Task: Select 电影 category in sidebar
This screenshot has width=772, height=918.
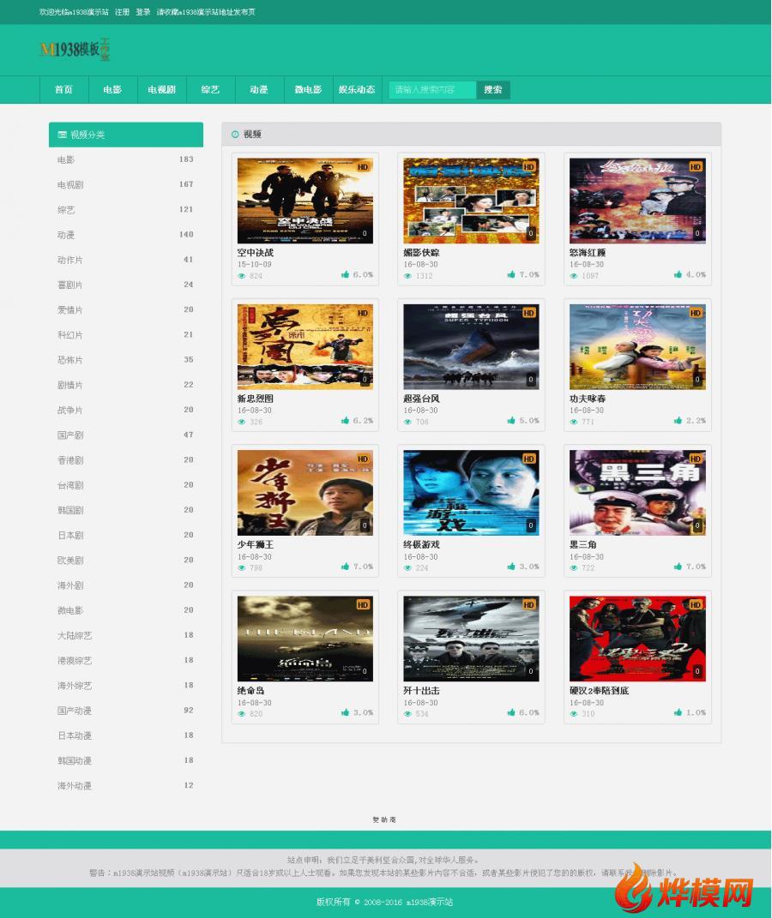Action: click(x=125, y=159)
